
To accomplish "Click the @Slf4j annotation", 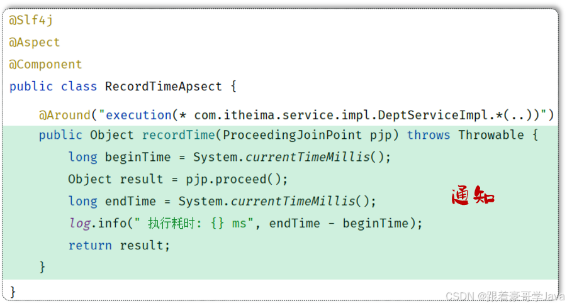I will coord(31,21).
